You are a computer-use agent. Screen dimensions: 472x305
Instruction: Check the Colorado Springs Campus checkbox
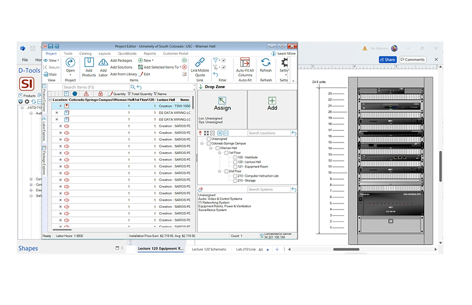[209, 143]
